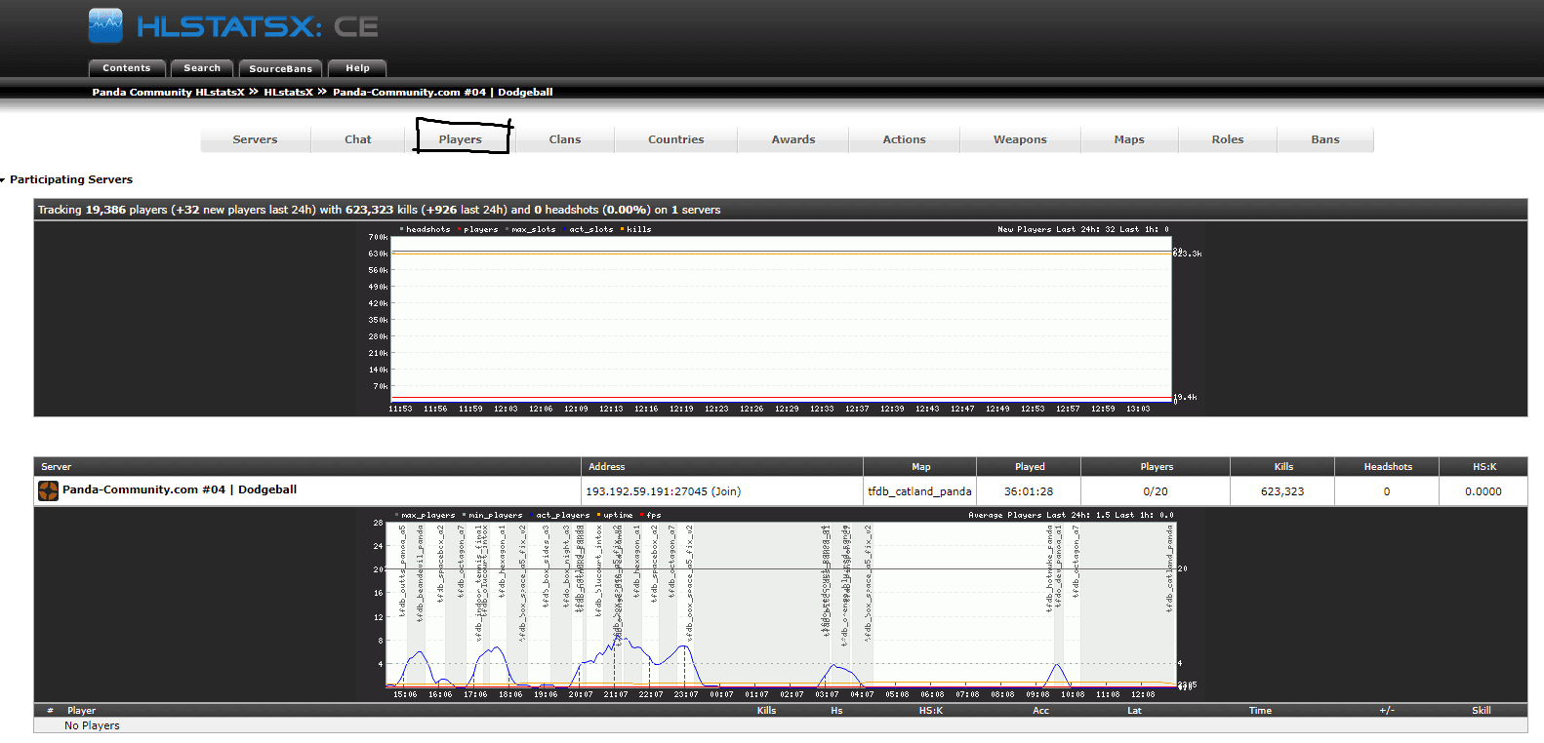This screenshot has height=743, width=1544.
Task: Go to the SourceBans page
Action: pos(280,68)
